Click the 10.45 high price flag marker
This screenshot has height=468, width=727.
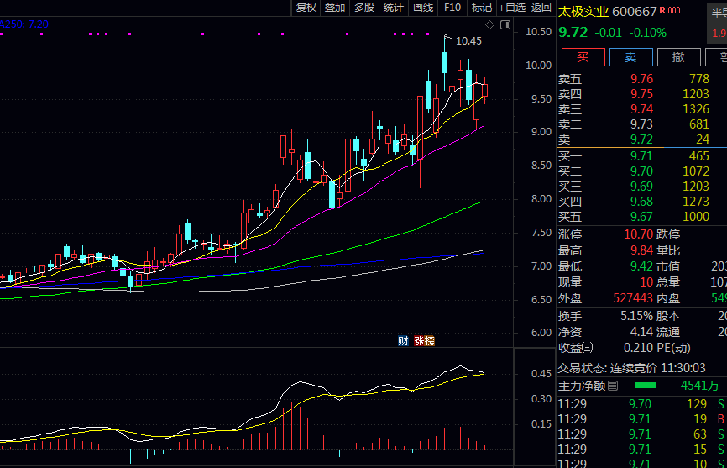click(x=468, y=40)
